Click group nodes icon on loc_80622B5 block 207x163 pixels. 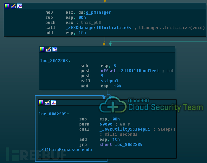(x=54, y=103)
